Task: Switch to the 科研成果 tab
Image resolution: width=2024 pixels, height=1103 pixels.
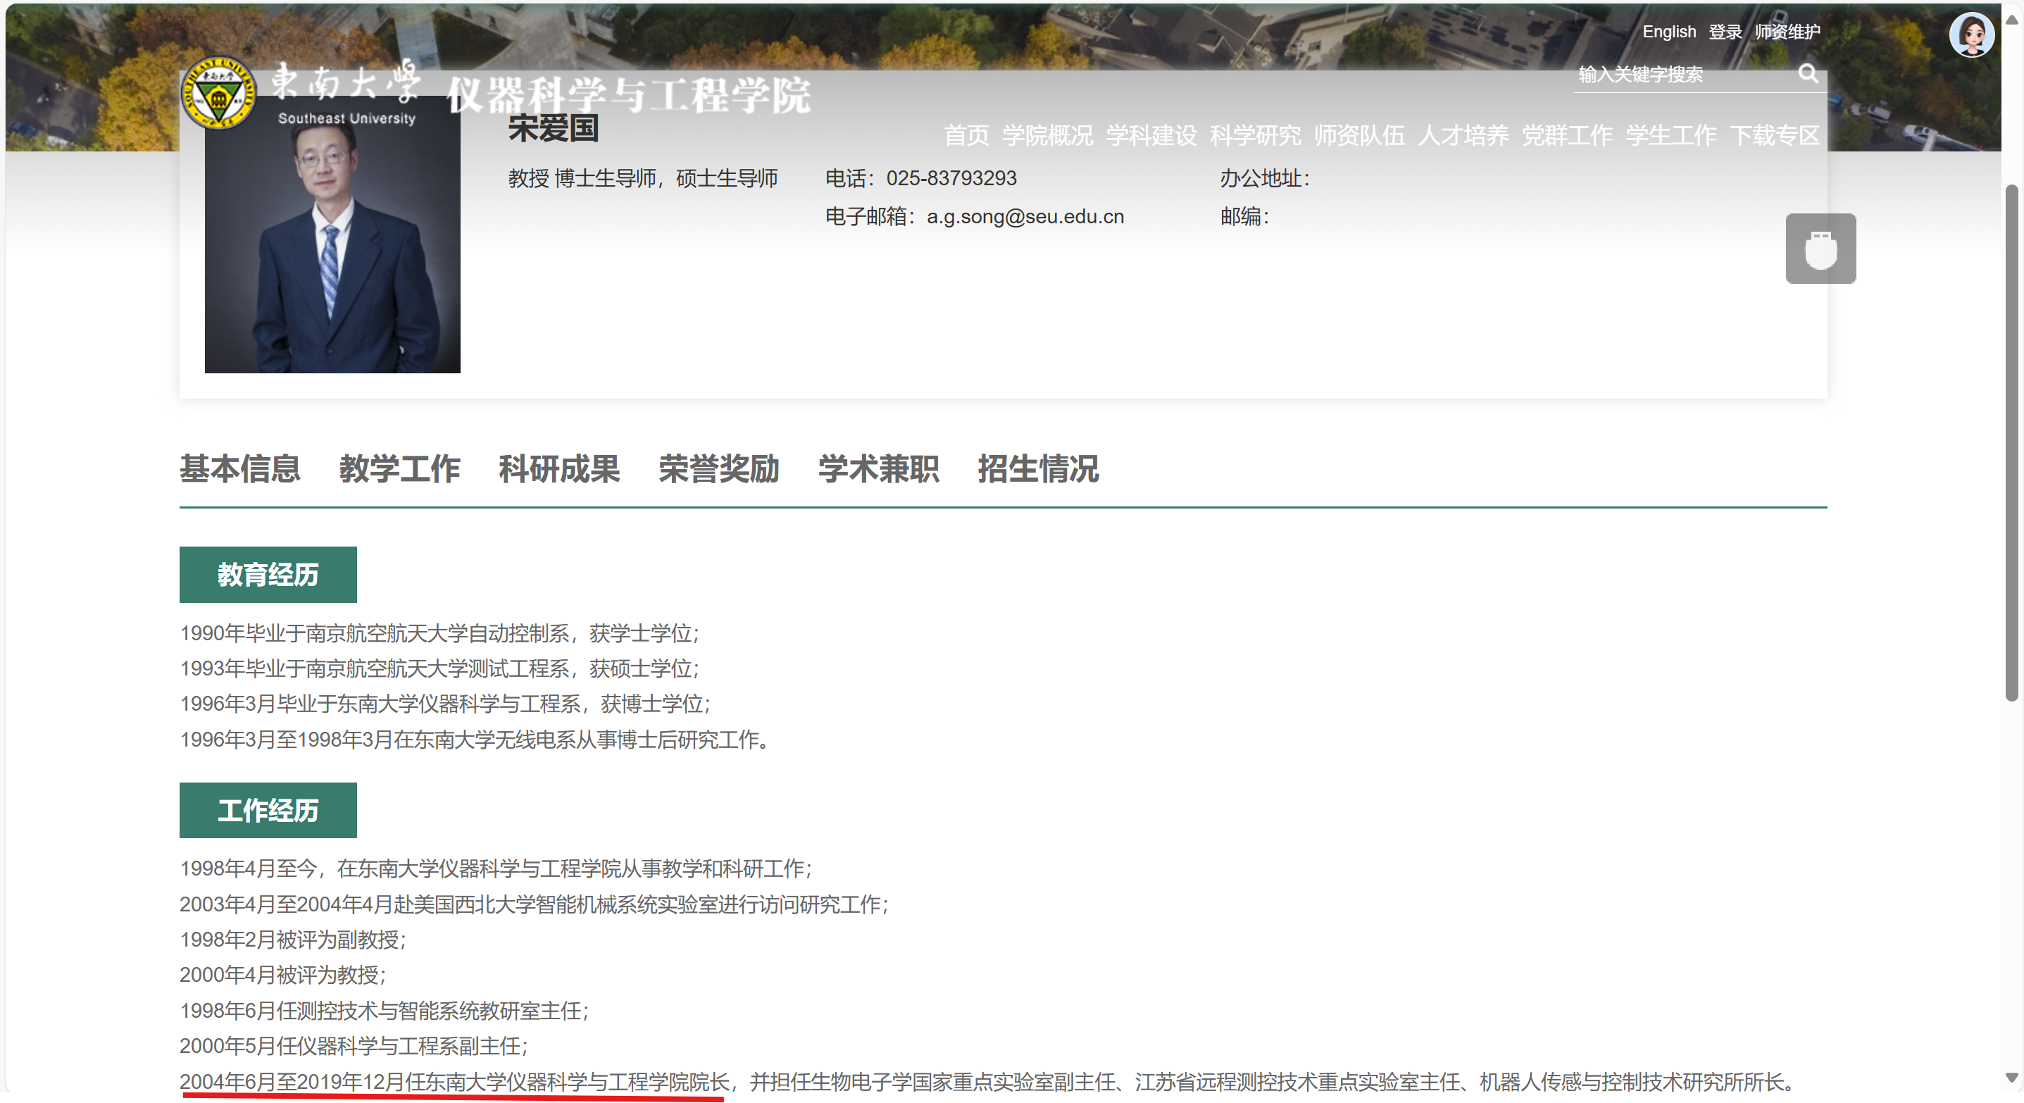Action: [x=558, y=470]
